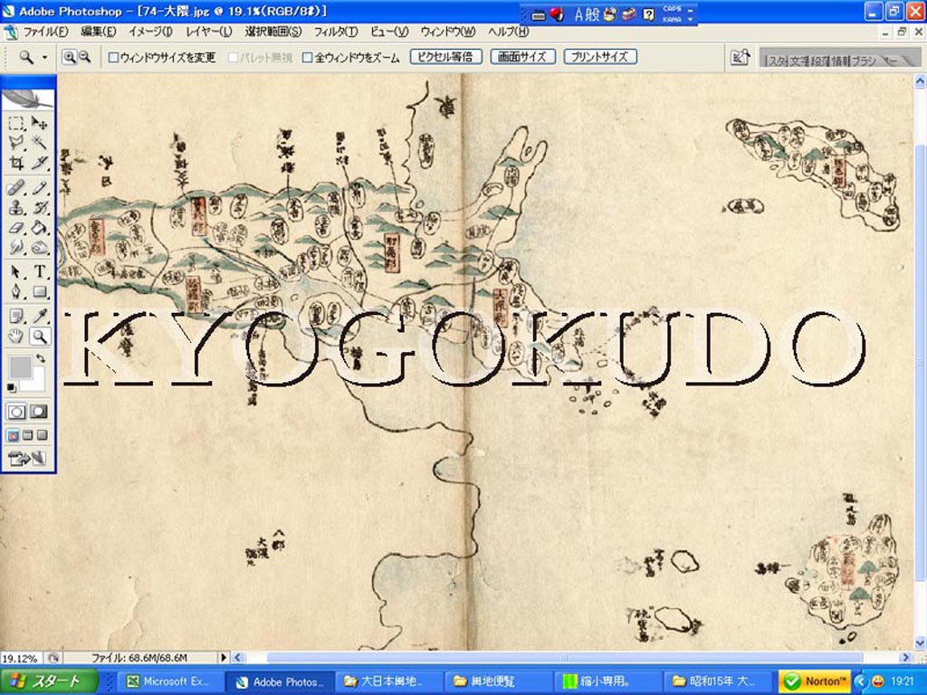Open the ビュー(V) menu
Viewport: 927px width, 695px height.
pyautogui.click(x=389, y=32)
